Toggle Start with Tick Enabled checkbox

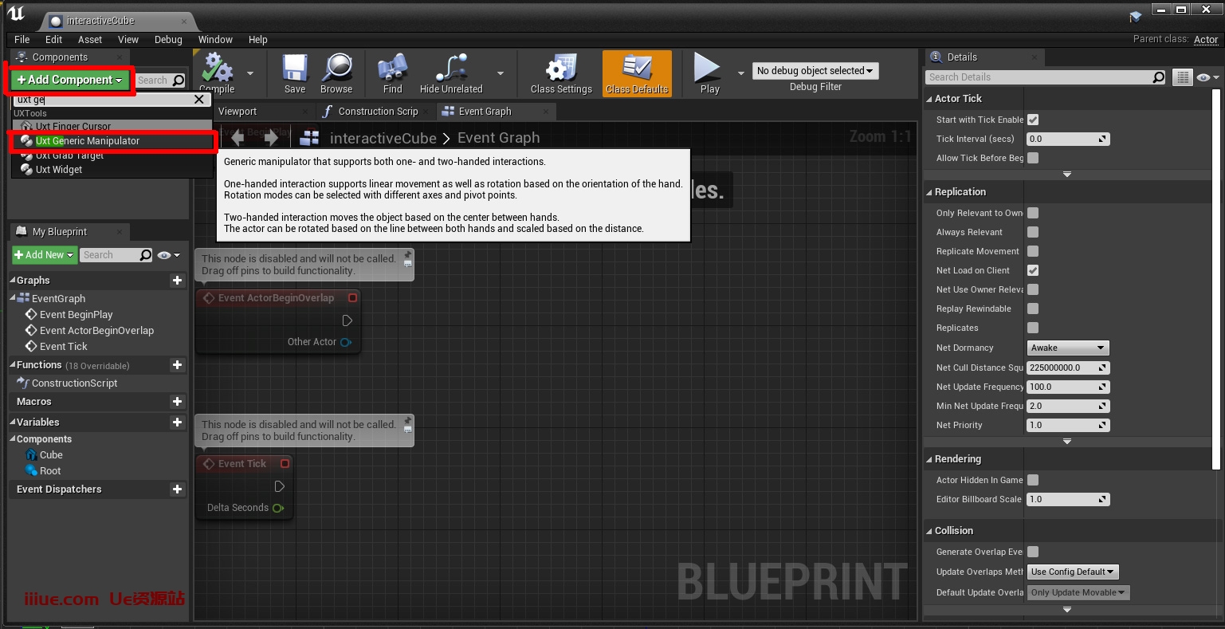pos(1033,120)
